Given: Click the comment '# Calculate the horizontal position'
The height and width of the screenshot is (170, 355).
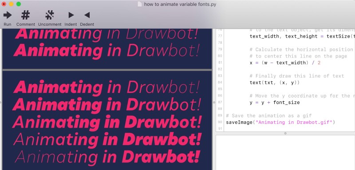Looking at the screenshot, I should click(301, 50).
